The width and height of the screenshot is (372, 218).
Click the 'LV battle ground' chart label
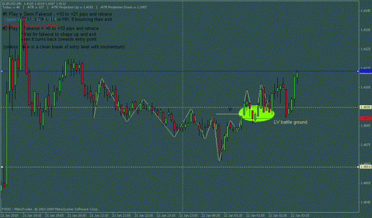point(290,122)
